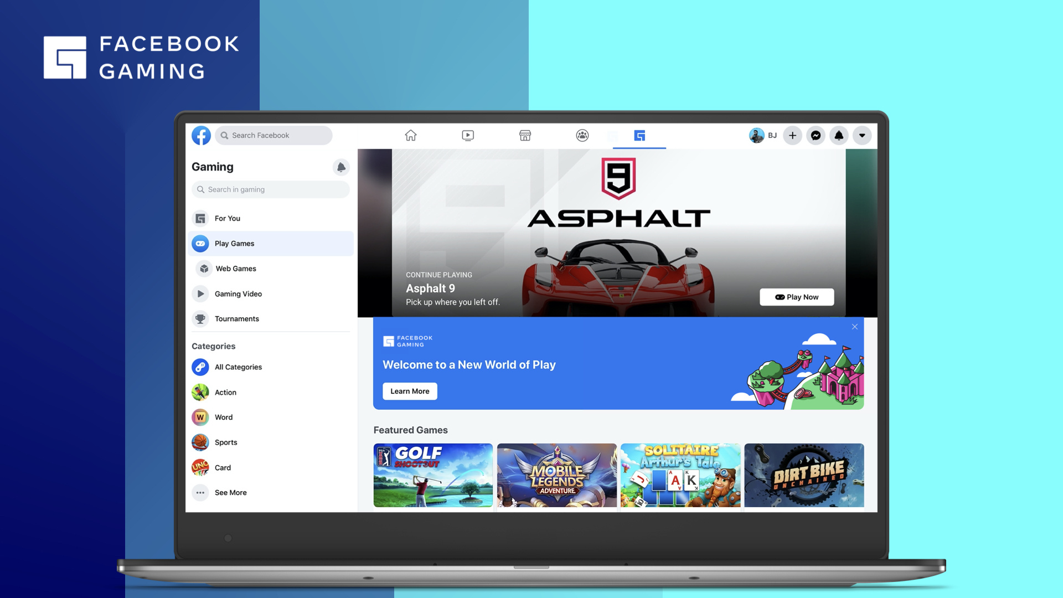This screenshot has width=1063, height=598.
Task: Expand the All Categories filter option
Action: 238,367
